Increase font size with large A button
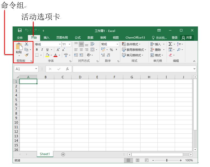Screen dimensions: 210x167 [x=58, y=50]
